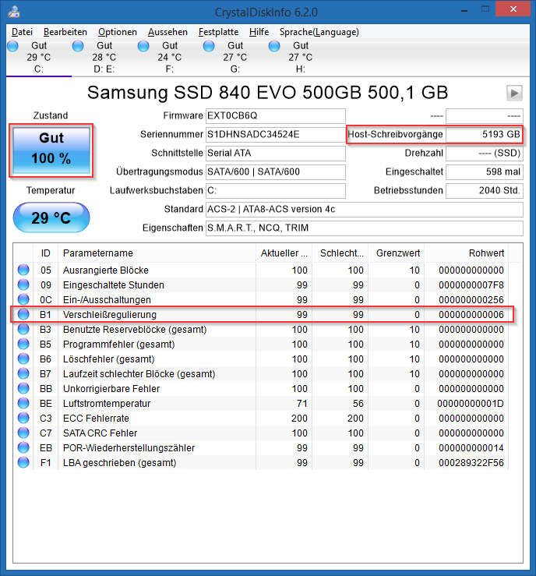Select raw value 0000000007F8
Image resolution: width=536 pixels, height=576 pixels.
point(471,285)
